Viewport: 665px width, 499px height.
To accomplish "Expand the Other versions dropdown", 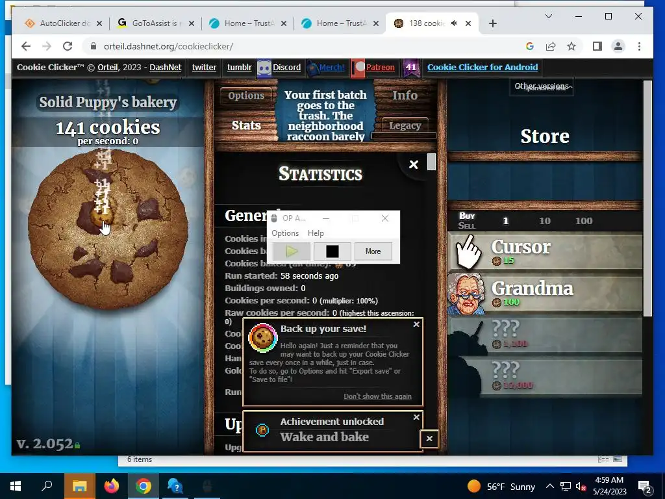I will tap(542, 86).
